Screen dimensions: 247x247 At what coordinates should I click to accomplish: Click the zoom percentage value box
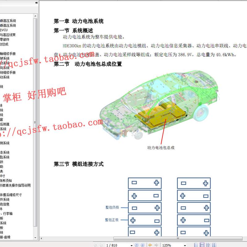167,244
